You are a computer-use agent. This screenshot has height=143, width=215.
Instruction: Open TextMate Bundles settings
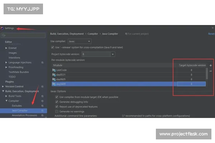(x=19, y=72)
